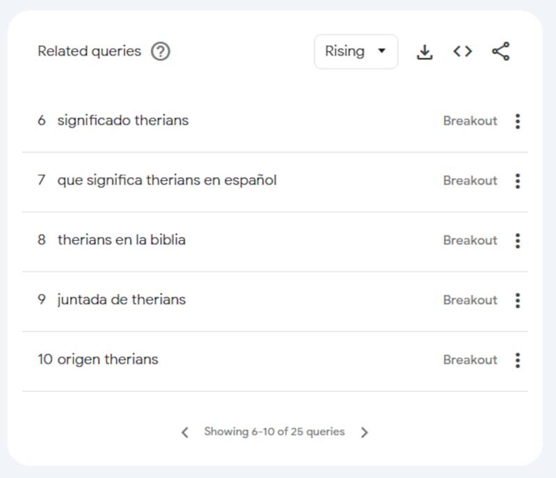Open three-dot menu for 'juntada de therians'
Viewport: 556px width, 478px height.
pos(517,300)
